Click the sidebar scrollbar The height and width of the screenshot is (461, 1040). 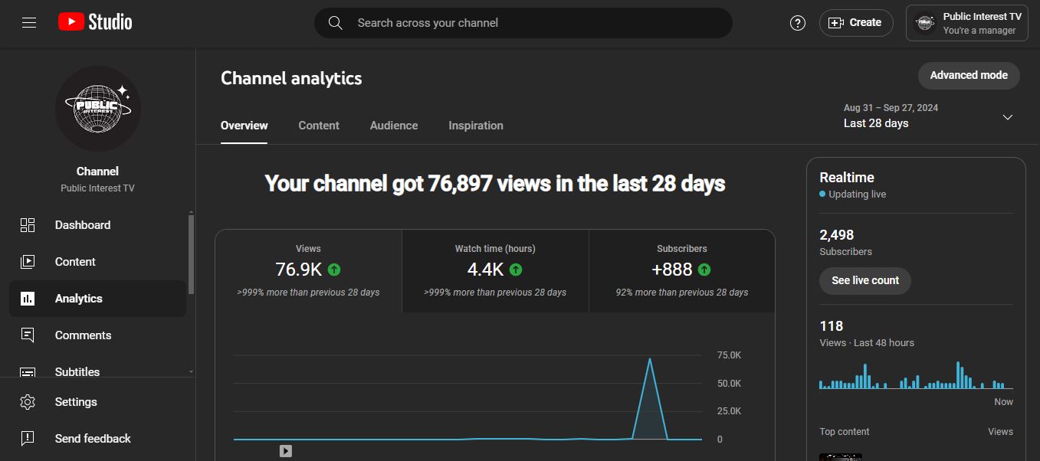tap(191, 253)
